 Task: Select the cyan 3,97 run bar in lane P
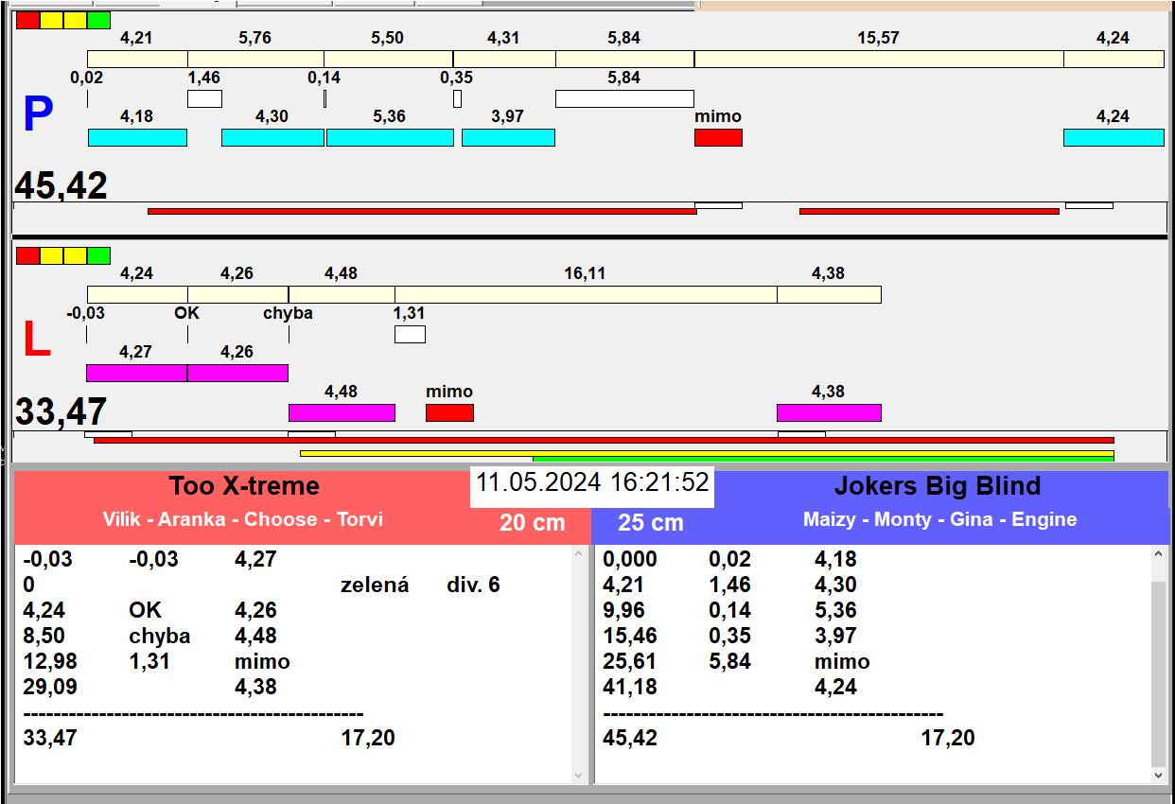[508, 137]
